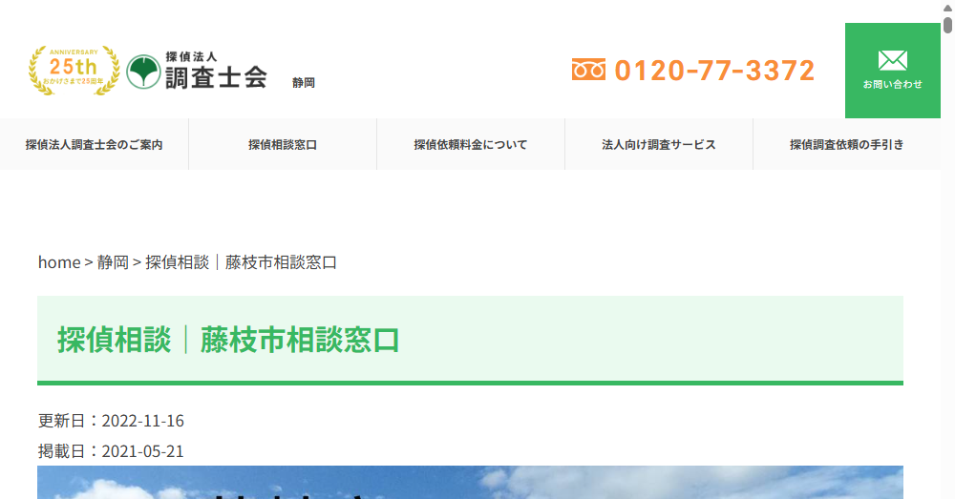955x499 pixels.
Task: Click the sky banner image below the dates
Action: (x=470, y=483)
